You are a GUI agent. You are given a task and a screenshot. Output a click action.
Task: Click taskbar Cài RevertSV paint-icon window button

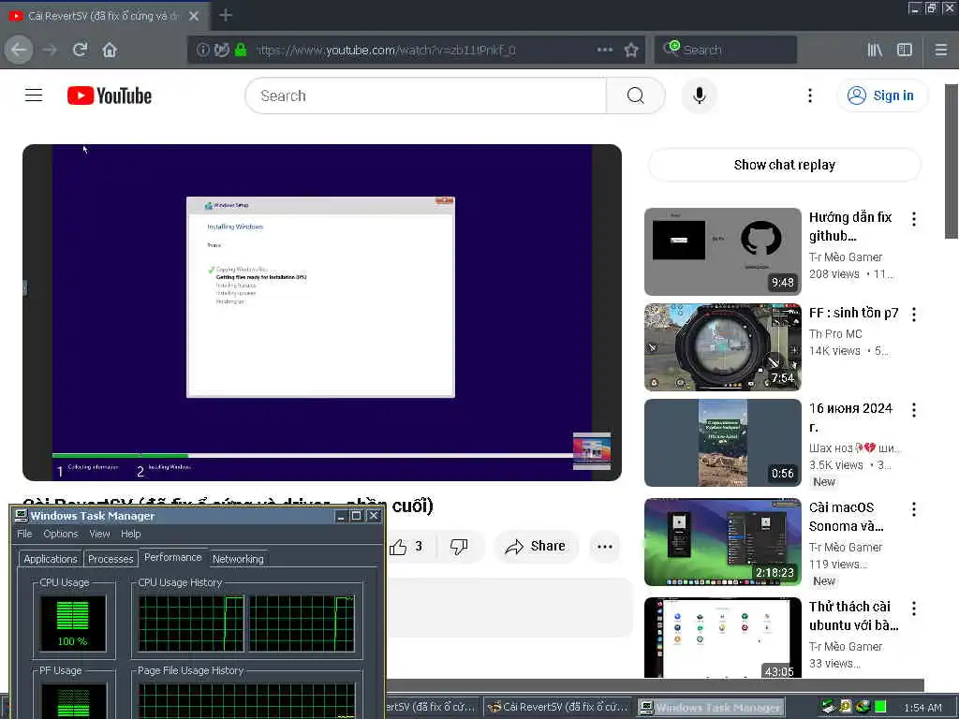pyautogui.click(x=558, y=707)
